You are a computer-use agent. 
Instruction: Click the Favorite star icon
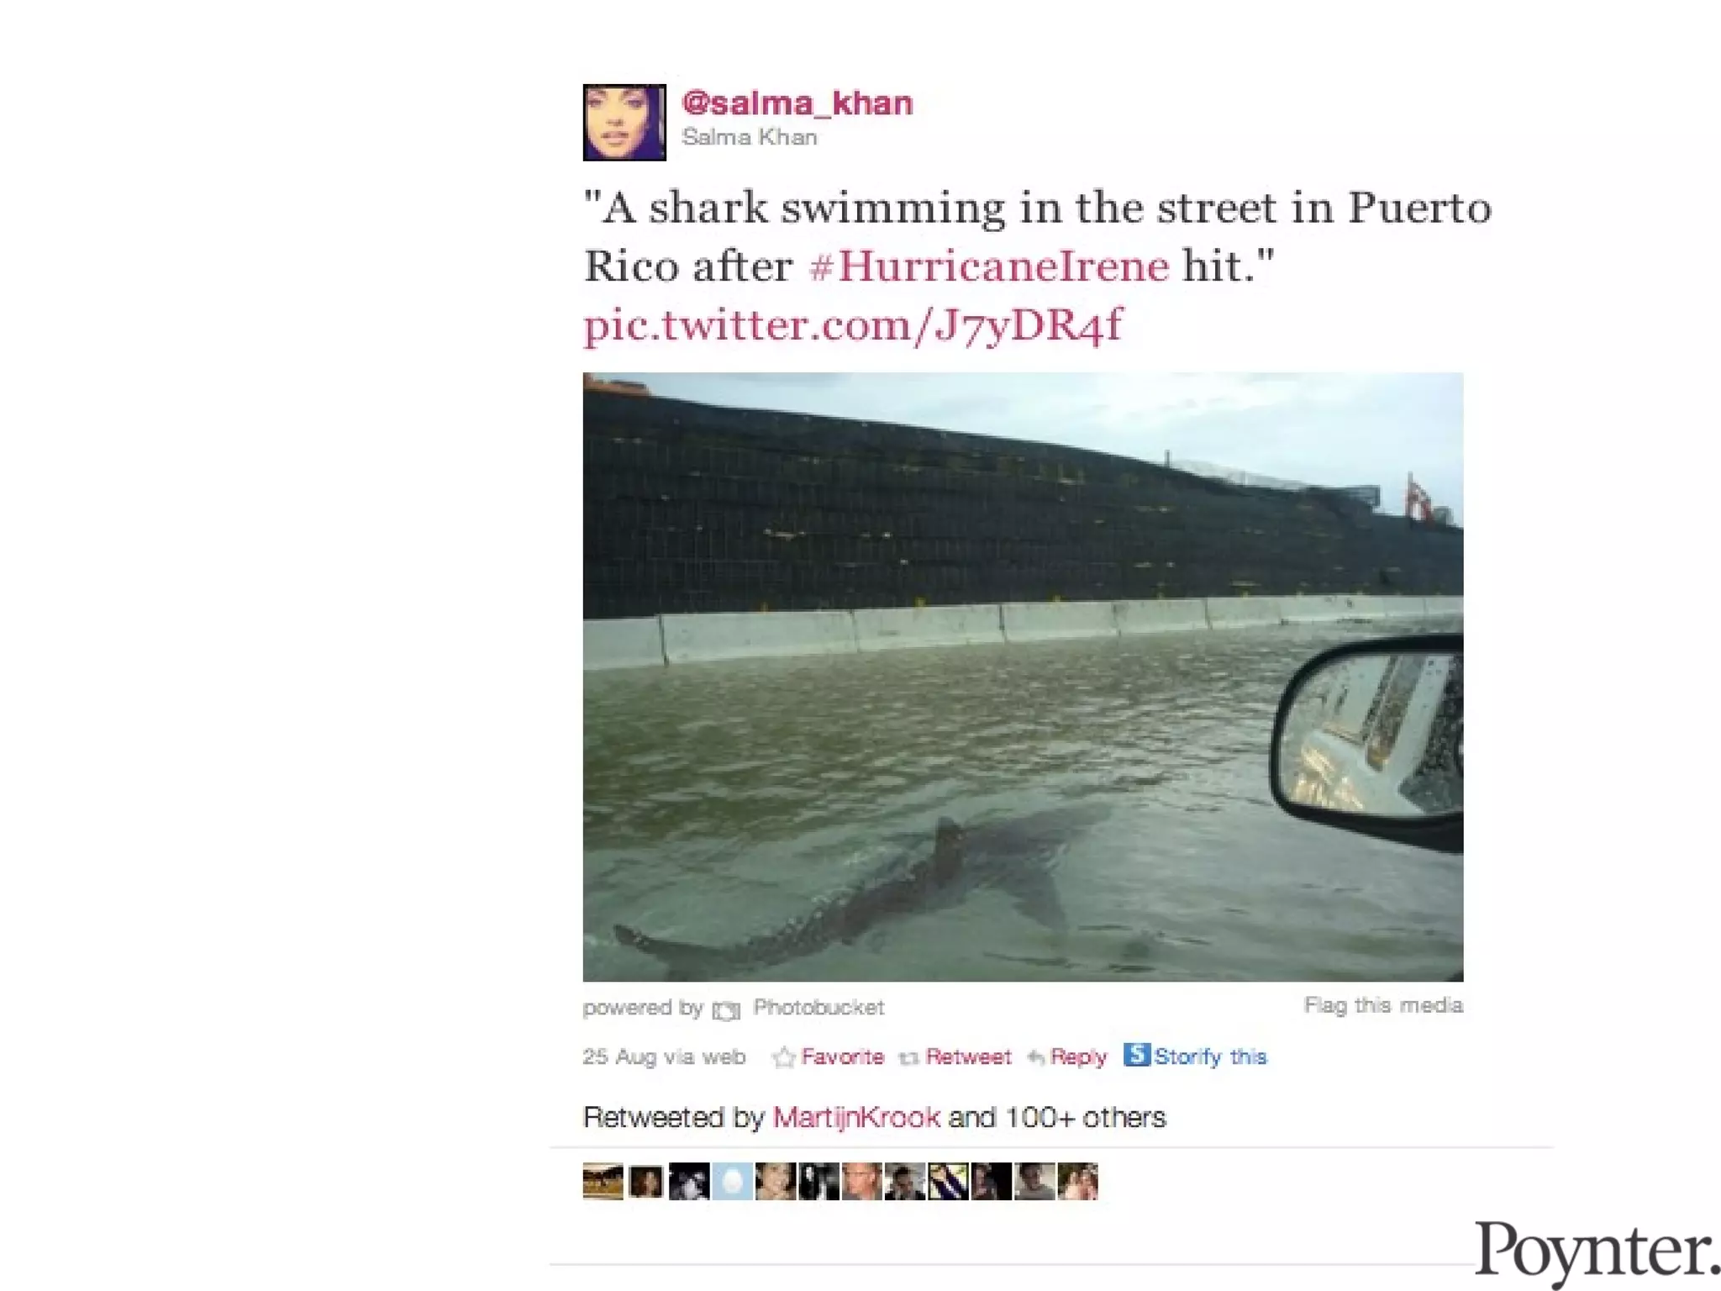tap(783, 1057)
